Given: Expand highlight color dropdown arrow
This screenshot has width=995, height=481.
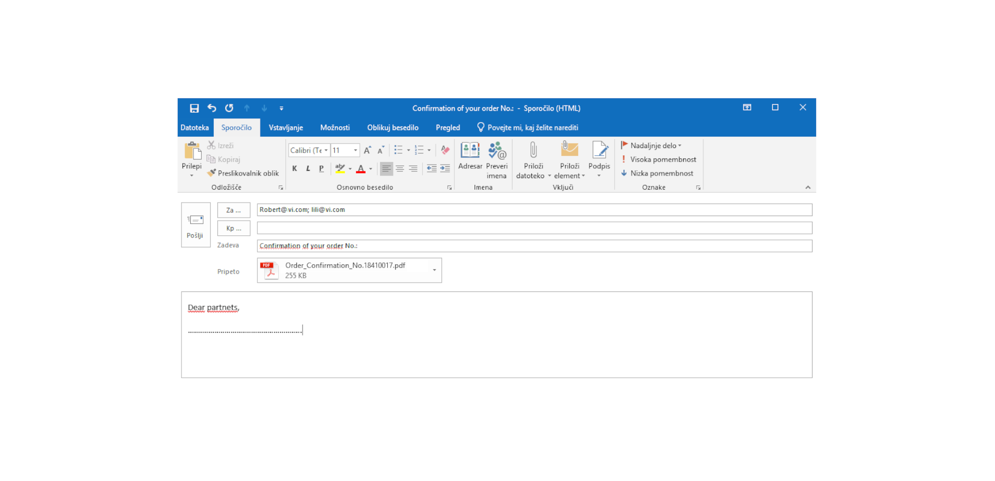Looking at the screenshot, I should (x=350, y=169).
